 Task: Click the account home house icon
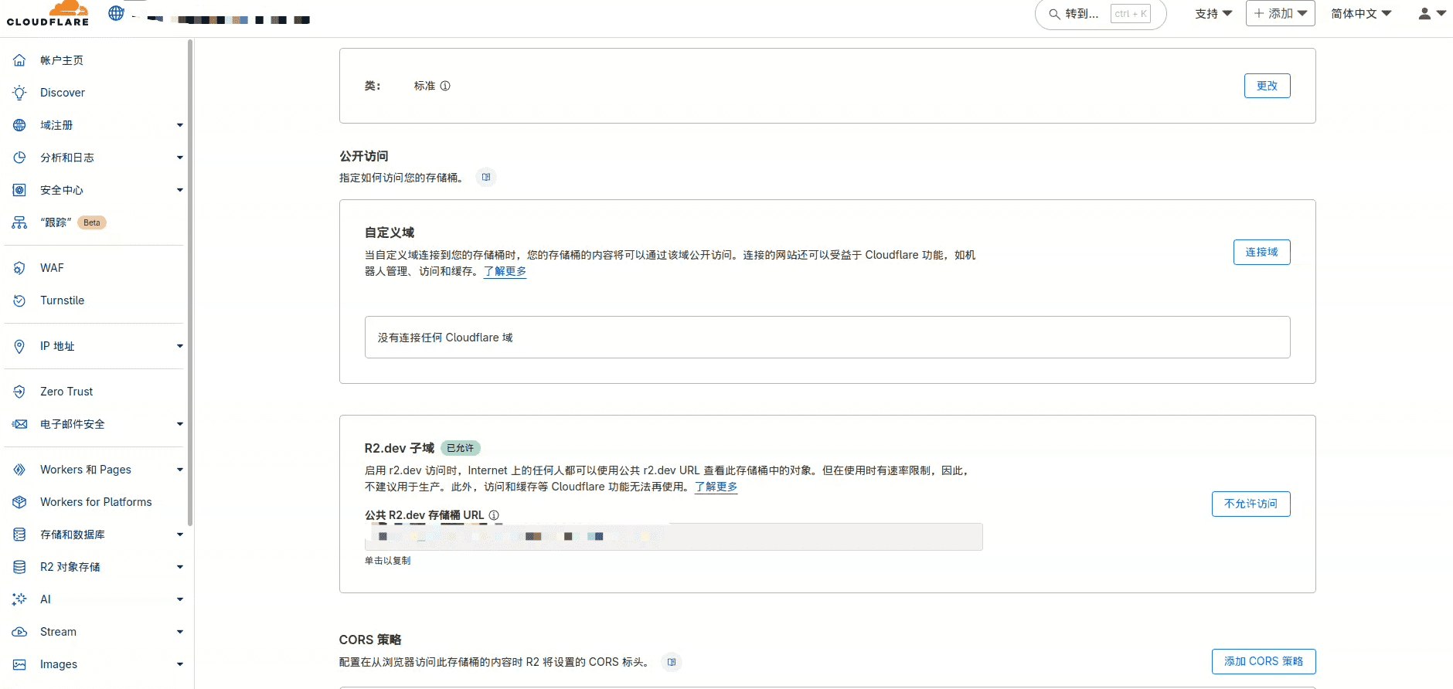(x=19, y=60)
